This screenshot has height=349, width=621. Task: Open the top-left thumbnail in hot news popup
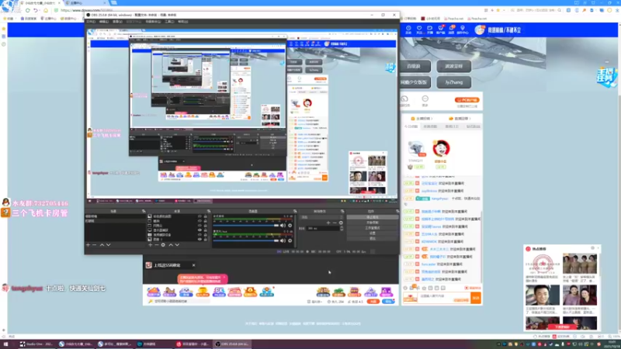pyautogui.click(x=543, y=264)
